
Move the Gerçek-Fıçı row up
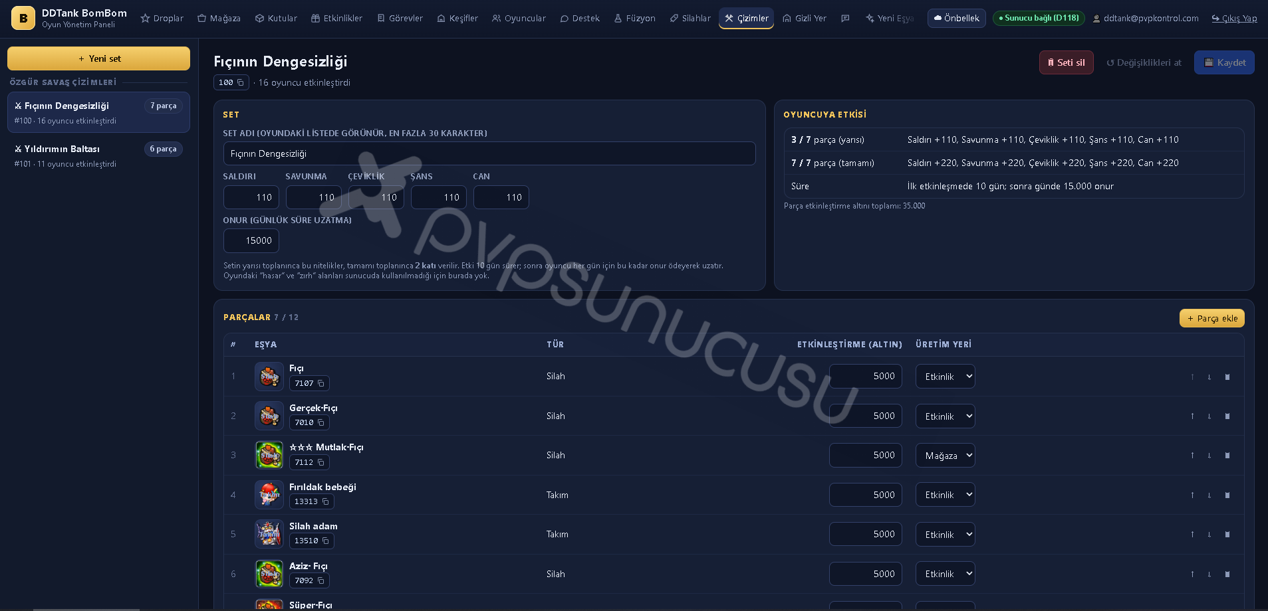coord(1192,416)
